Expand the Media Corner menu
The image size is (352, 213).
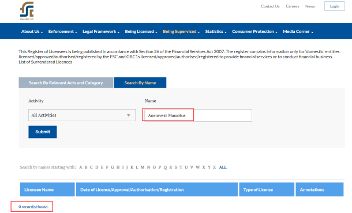click(x=298, y=31)
